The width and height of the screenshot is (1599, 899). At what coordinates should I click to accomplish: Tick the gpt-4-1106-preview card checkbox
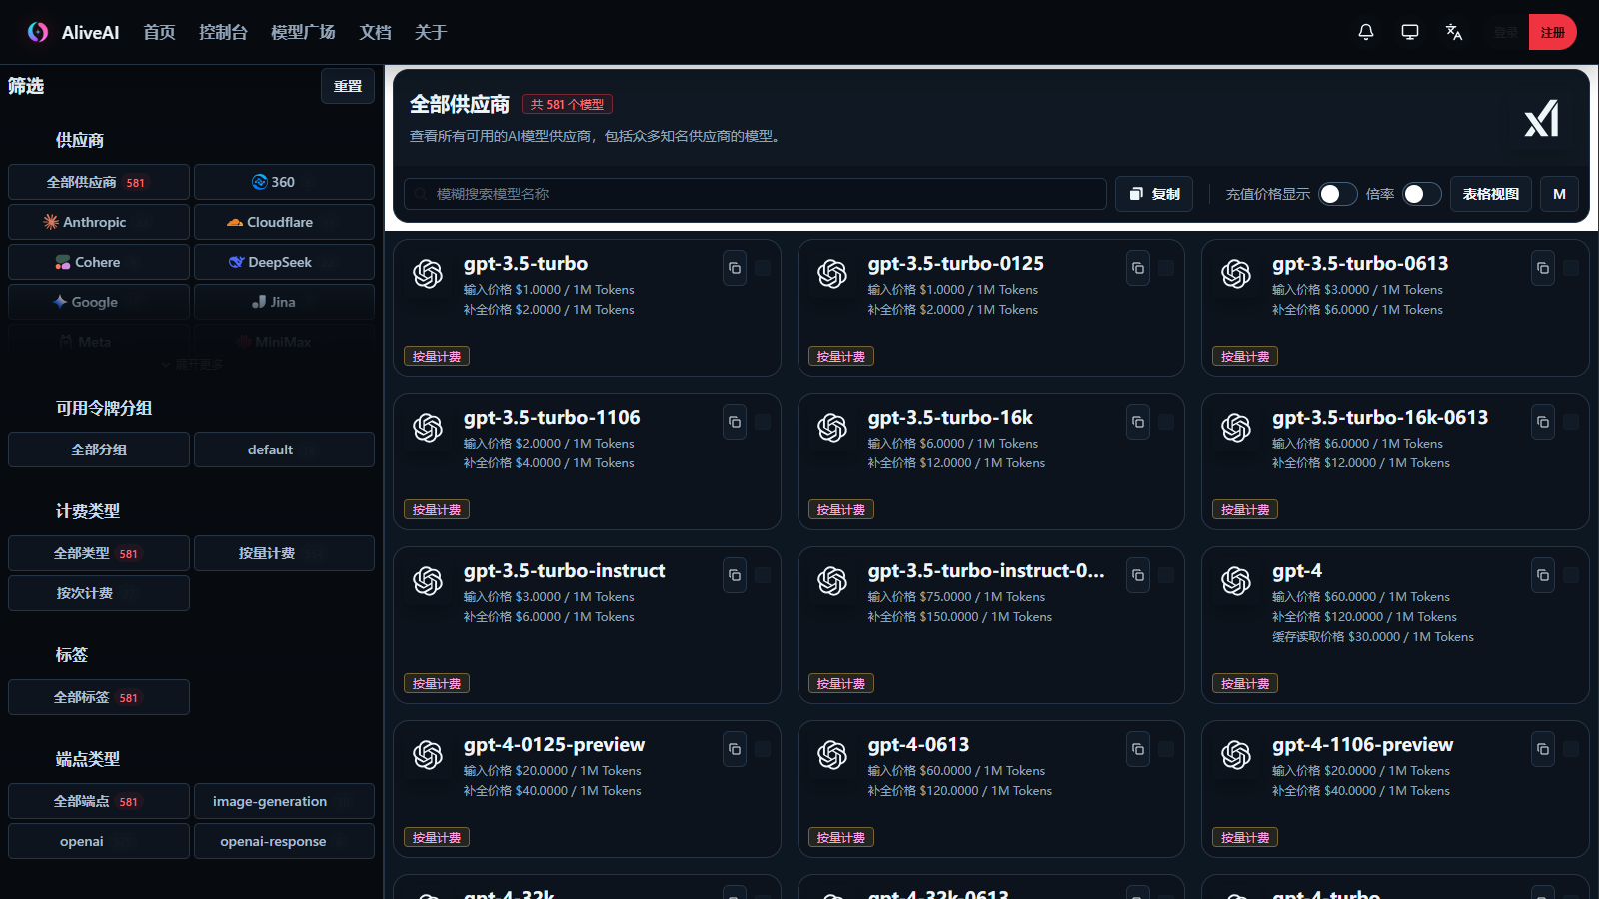click(x=1571, y=749)
